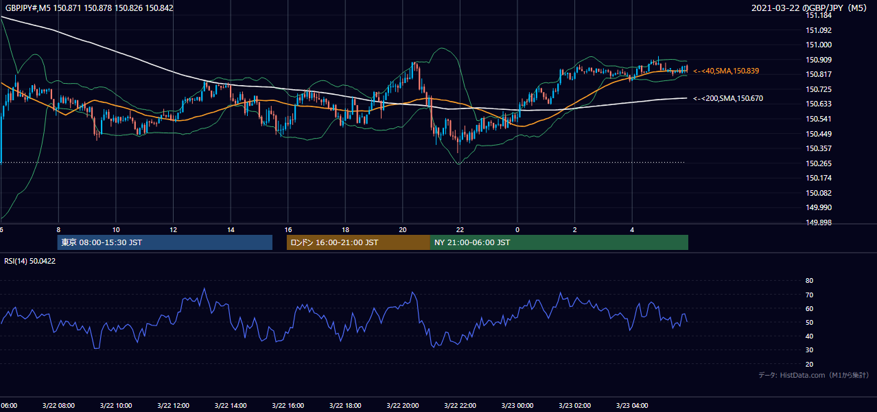Click the 150.174 price axis label

pos(819,178)
